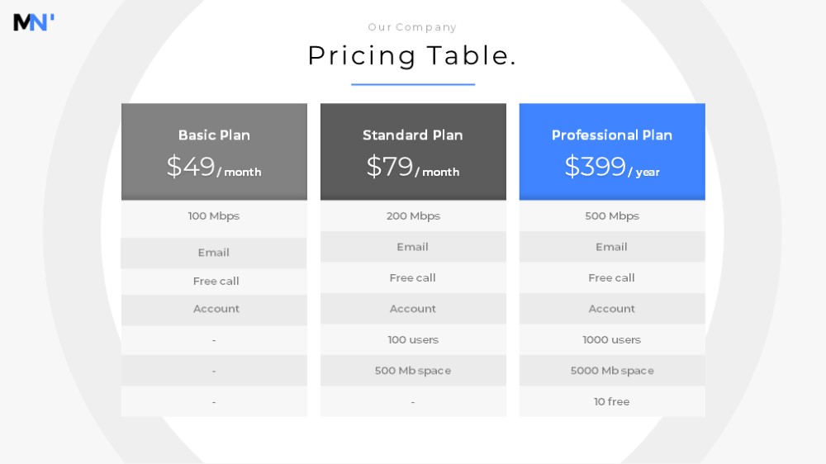The height and width of the screenshot is (464, 826).
Task: Select the Pricing Table heading
Action: click(x=412, y=56)
